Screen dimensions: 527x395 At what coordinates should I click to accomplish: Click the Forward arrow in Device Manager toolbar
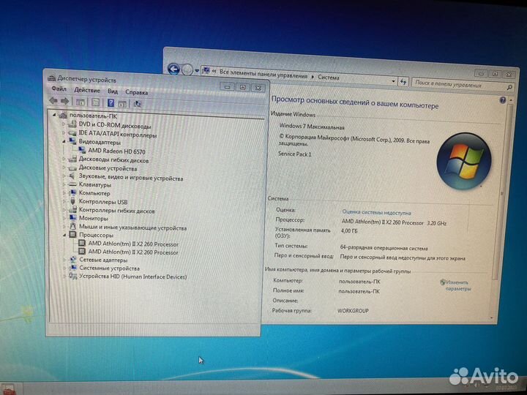coord(64,102)
